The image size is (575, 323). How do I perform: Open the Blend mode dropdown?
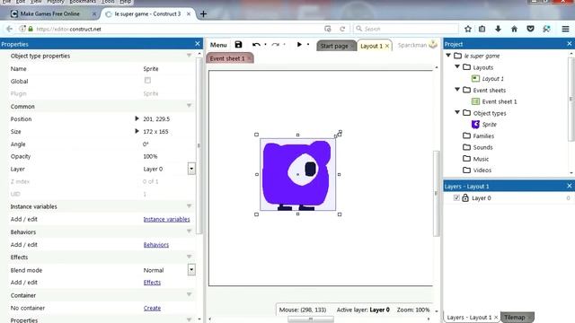coord(191,270)
